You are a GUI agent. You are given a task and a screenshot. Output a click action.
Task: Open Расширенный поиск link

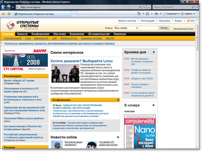[183, 28]
